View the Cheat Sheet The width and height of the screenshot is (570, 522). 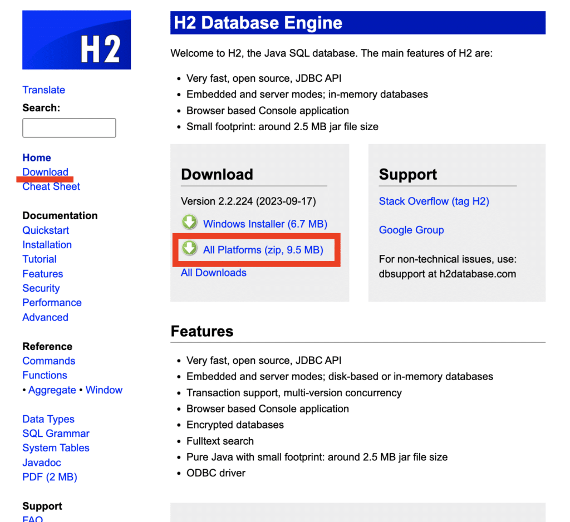51,186
